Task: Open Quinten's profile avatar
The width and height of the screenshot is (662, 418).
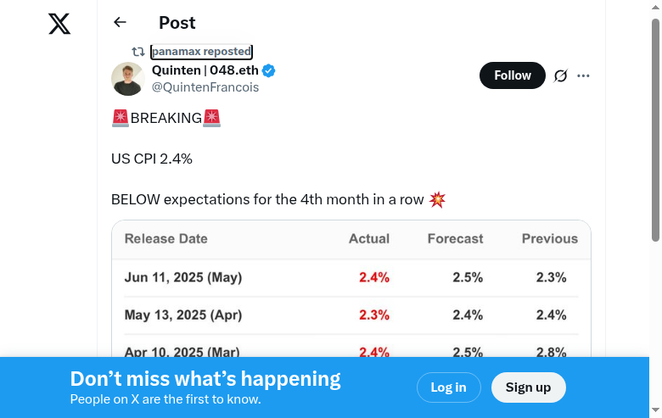Action: pos(128,79)
